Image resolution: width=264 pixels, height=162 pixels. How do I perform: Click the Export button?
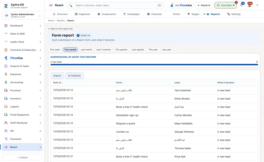pyautogui.click(x=57, y=75)
